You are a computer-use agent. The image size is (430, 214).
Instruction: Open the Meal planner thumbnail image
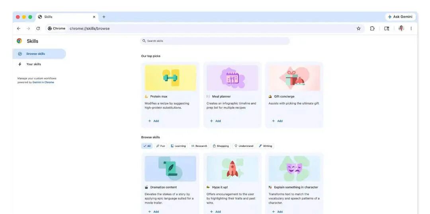click(x=232, y=78)
